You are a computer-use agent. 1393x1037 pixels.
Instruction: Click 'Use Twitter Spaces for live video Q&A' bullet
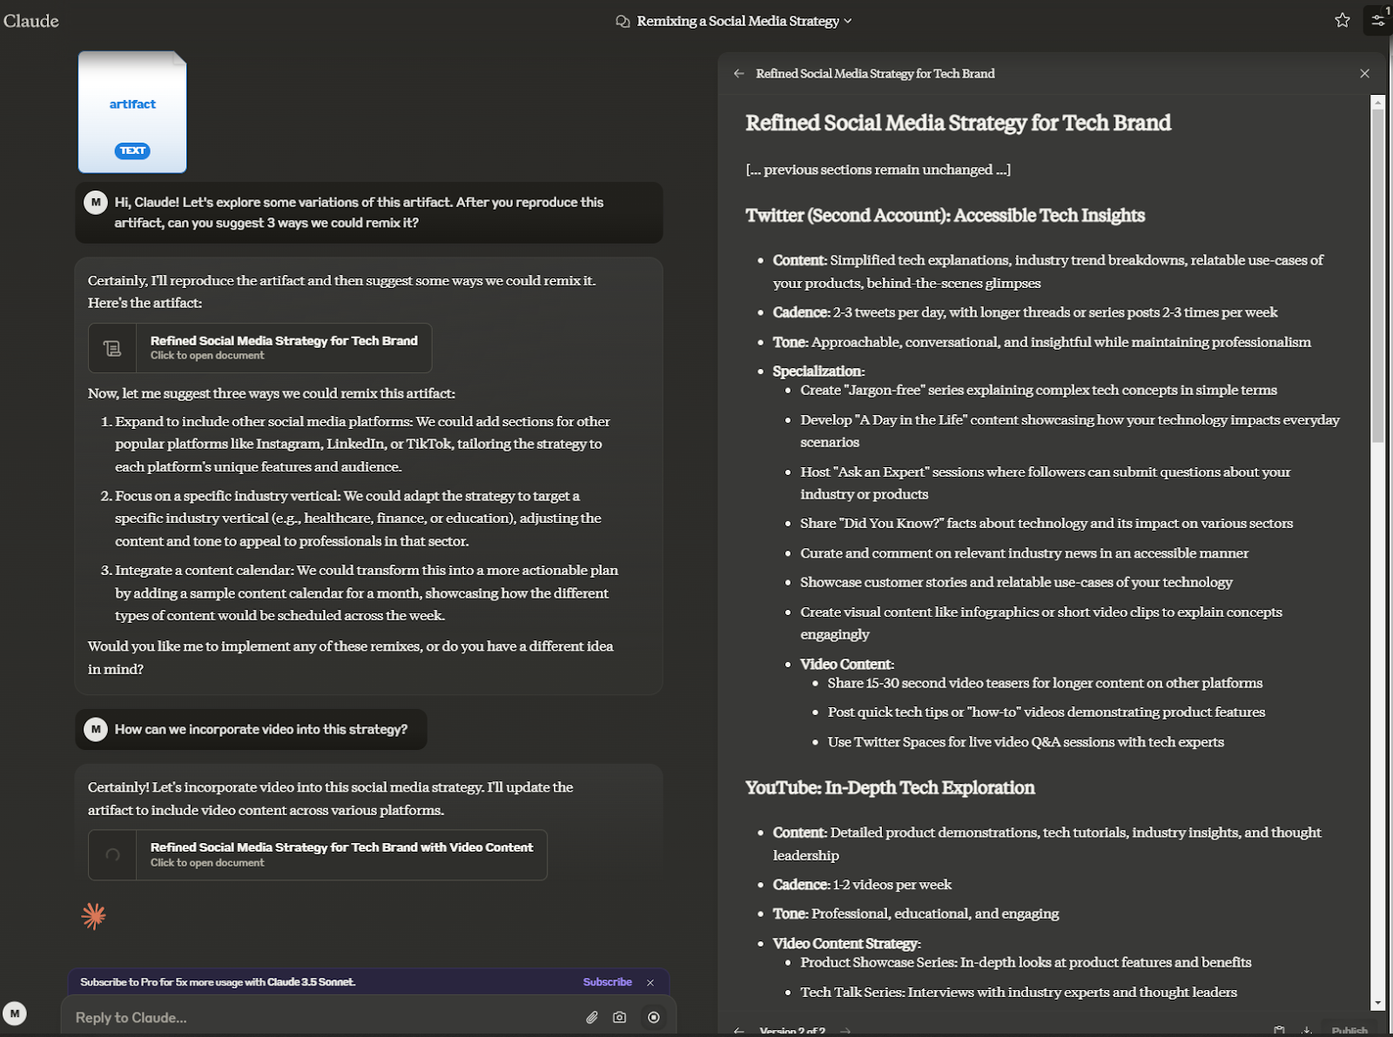(x=1026, y=742)
